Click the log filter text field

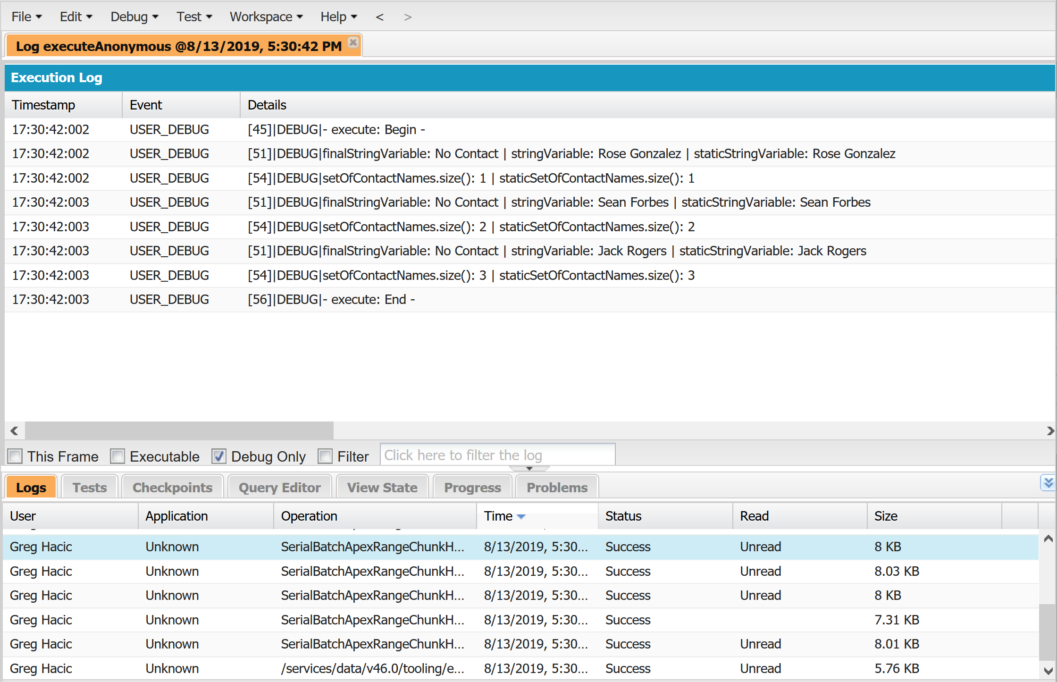[x=497, y=455]
